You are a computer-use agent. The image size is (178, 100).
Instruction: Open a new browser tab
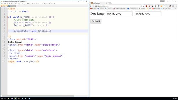click(x=110, y=3)
